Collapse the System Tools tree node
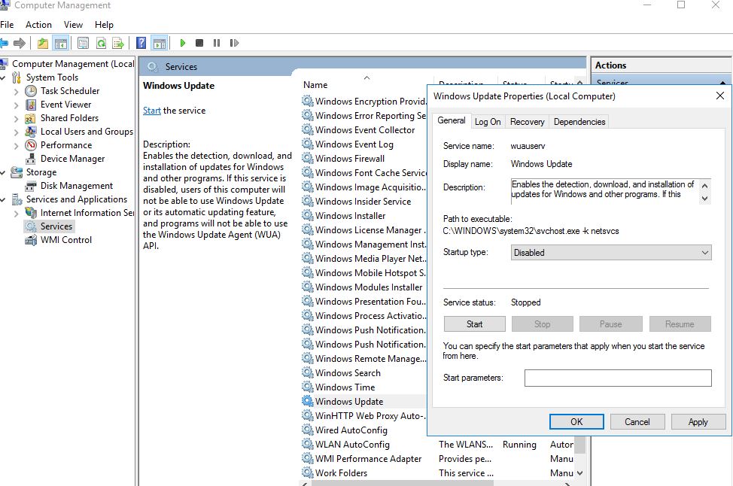 3,77
